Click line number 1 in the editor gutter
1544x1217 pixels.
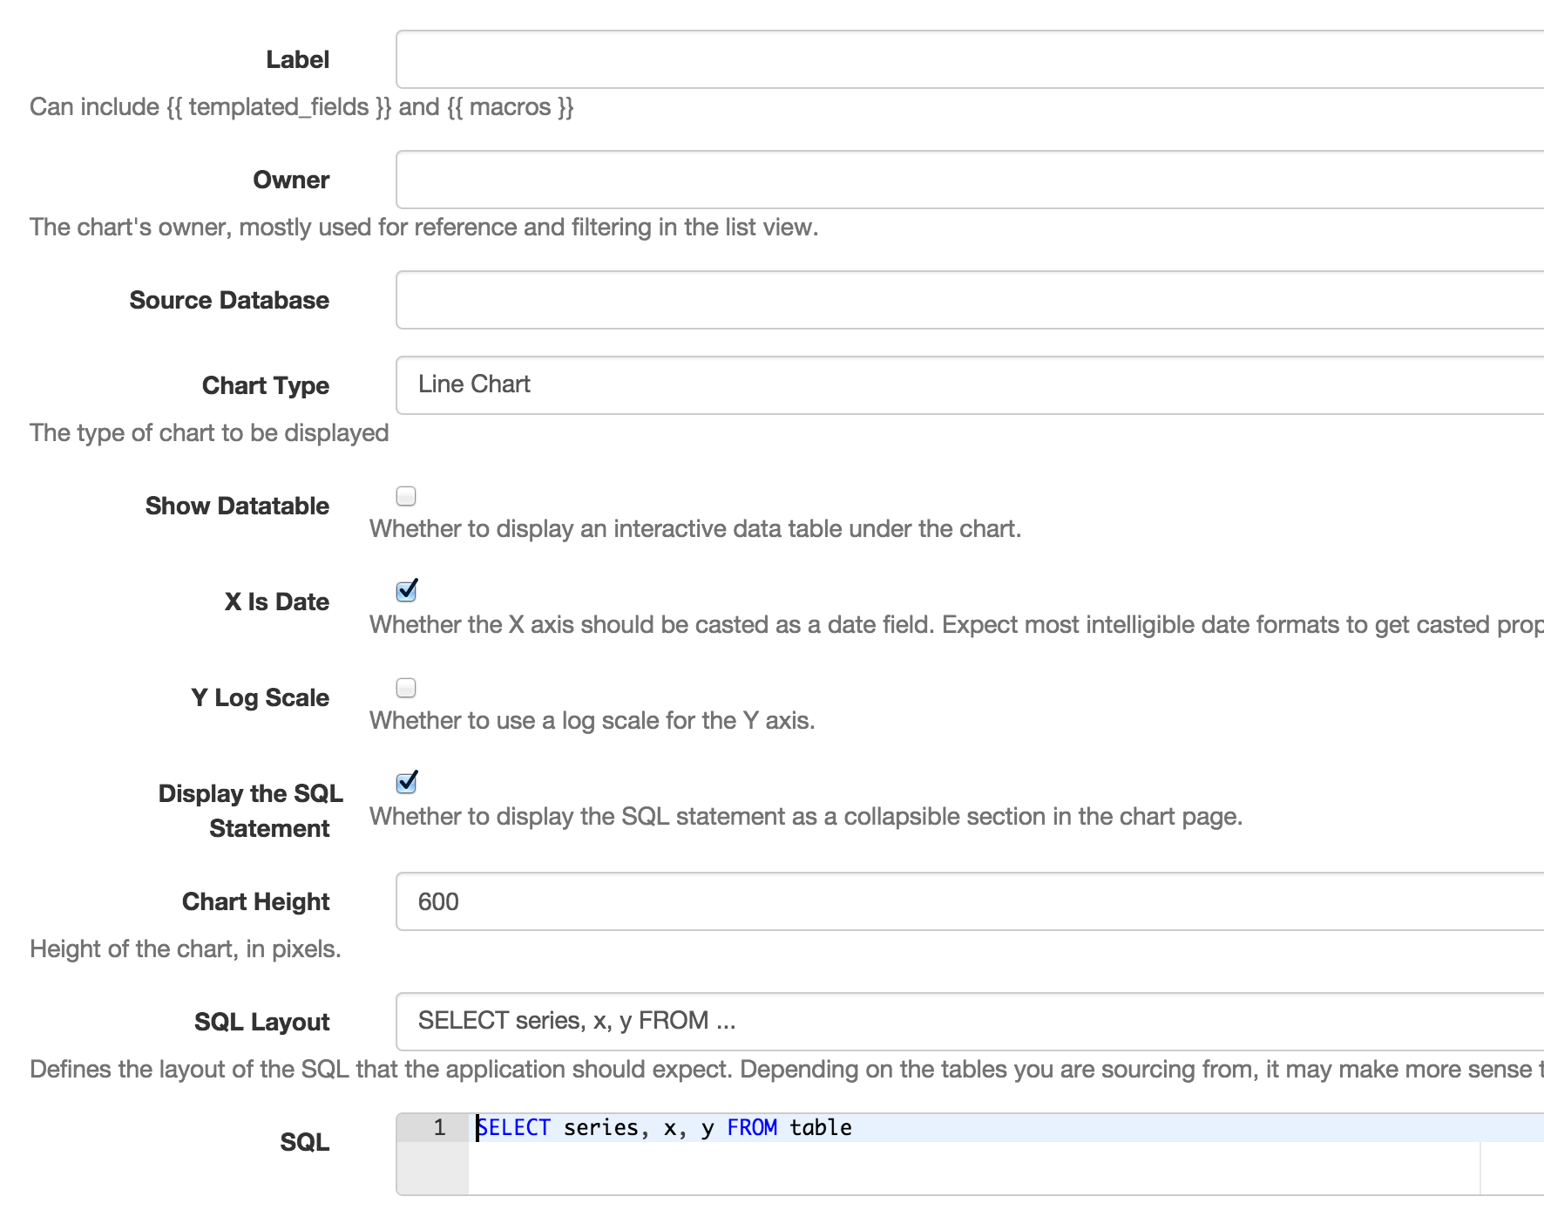click(440, 1128)
